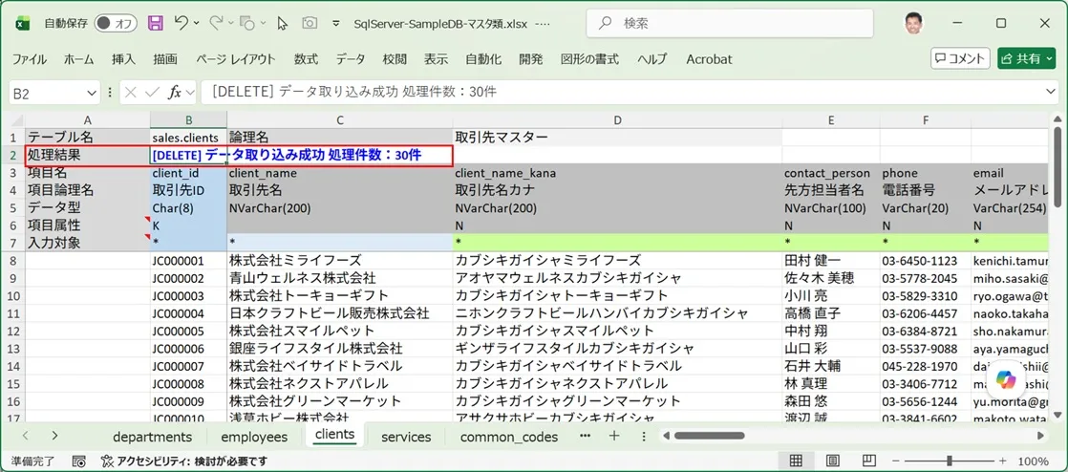The image size is (1068, 472).
Task: Click the insert function fx icon
Action: tap(175, 93)
